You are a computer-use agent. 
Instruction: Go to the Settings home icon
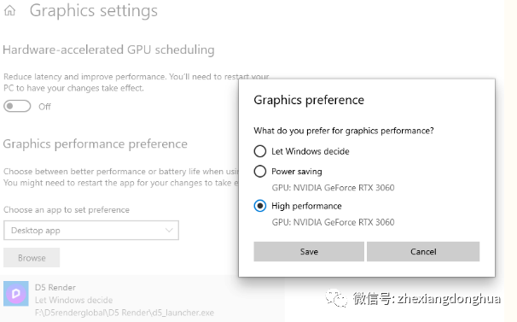tap(9, 10)
